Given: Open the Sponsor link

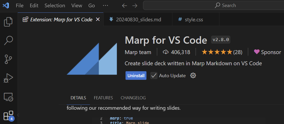Looking at the screenshot, I should coord(267,52).
